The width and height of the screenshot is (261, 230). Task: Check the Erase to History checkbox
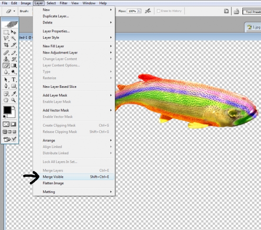(x=158, y=11)
